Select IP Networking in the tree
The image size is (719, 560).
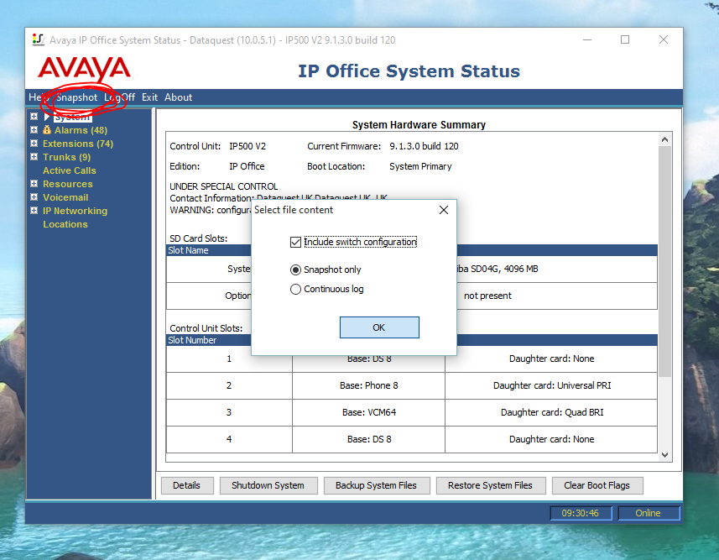point(75,211)
